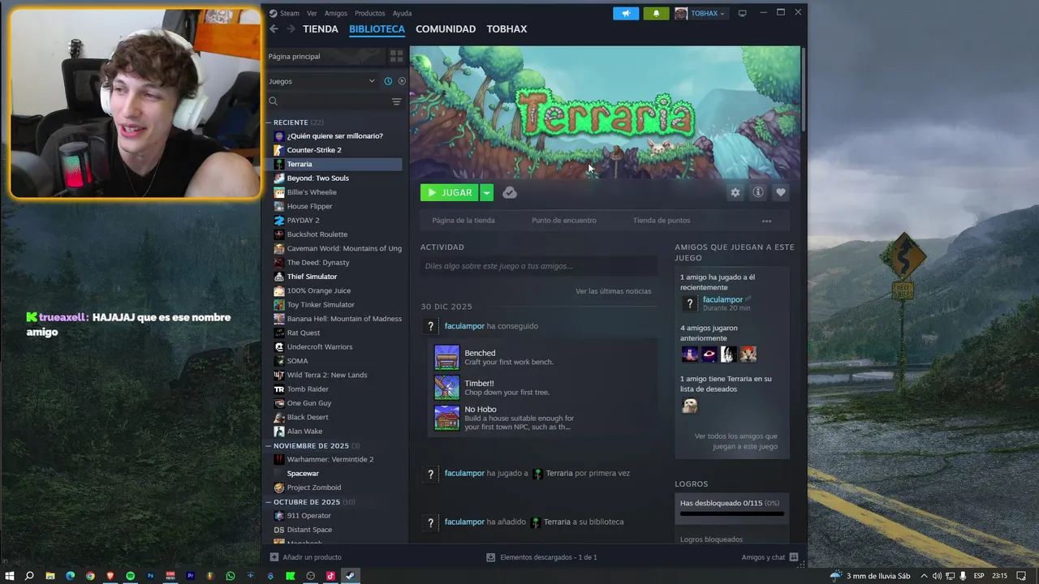The width and height of the screenshot is (1039, 584).
Task: Open the BIBLIOTECA tab
Action: tap(377, 29)
